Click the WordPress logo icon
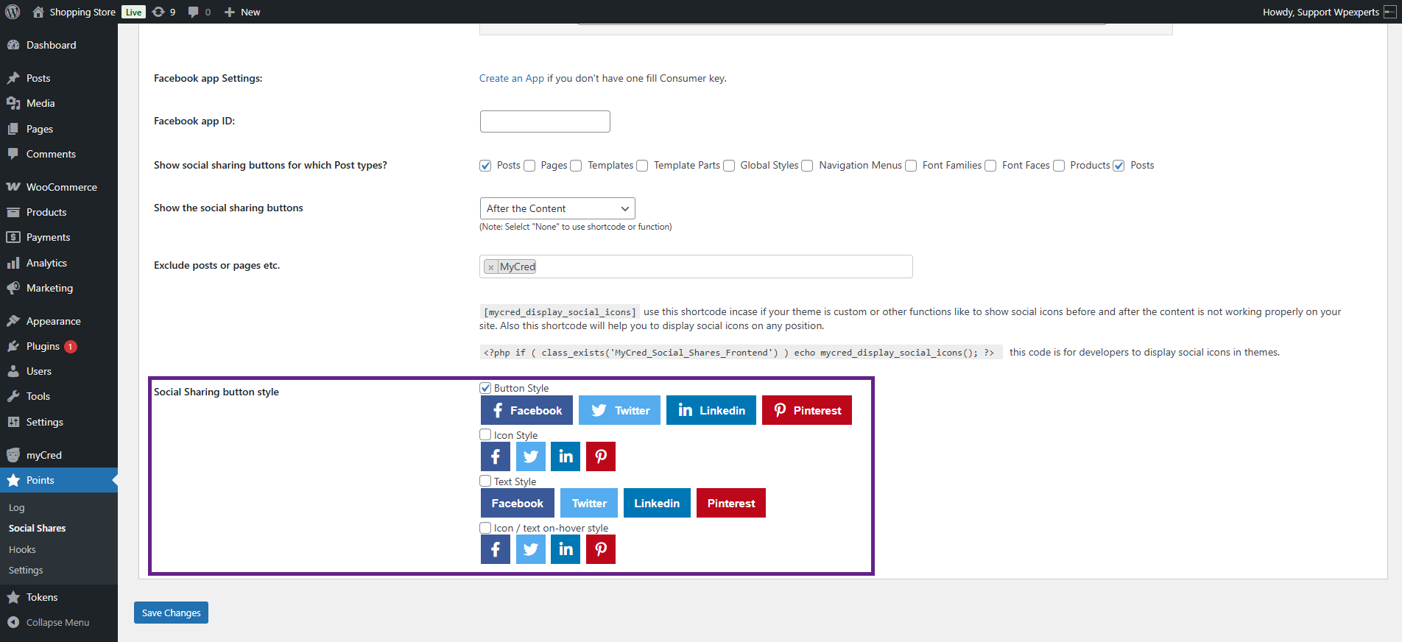The width and height of the screenshot is (1402, 642). 13,12
